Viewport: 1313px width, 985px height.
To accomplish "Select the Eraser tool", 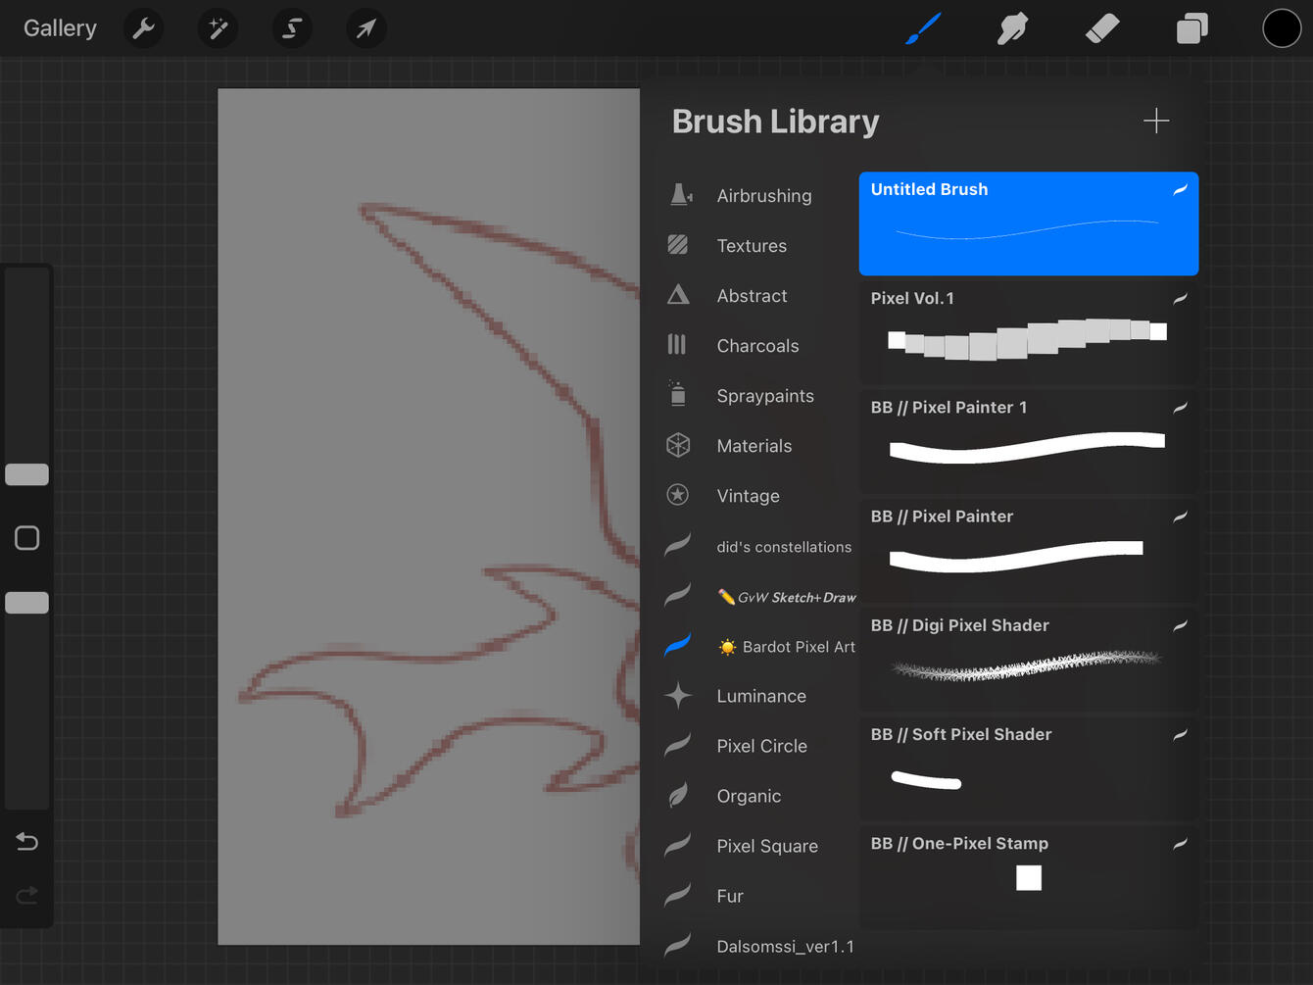I will point(1102,28).
